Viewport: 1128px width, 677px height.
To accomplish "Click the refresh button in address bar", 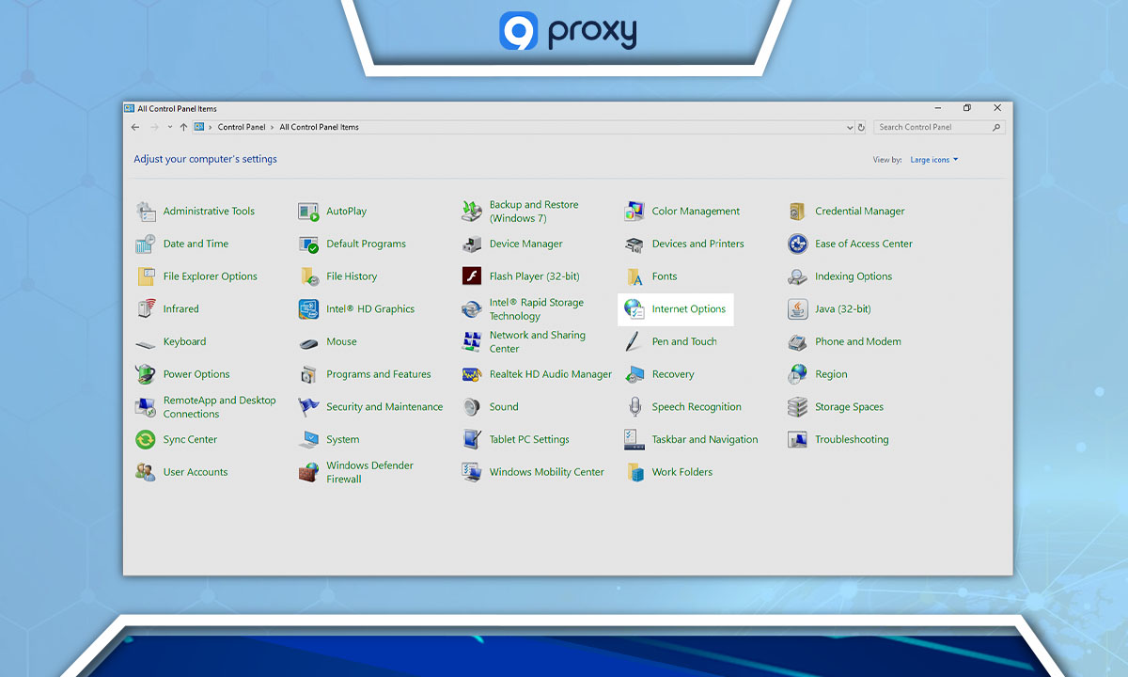I will [x=861, y=127].
